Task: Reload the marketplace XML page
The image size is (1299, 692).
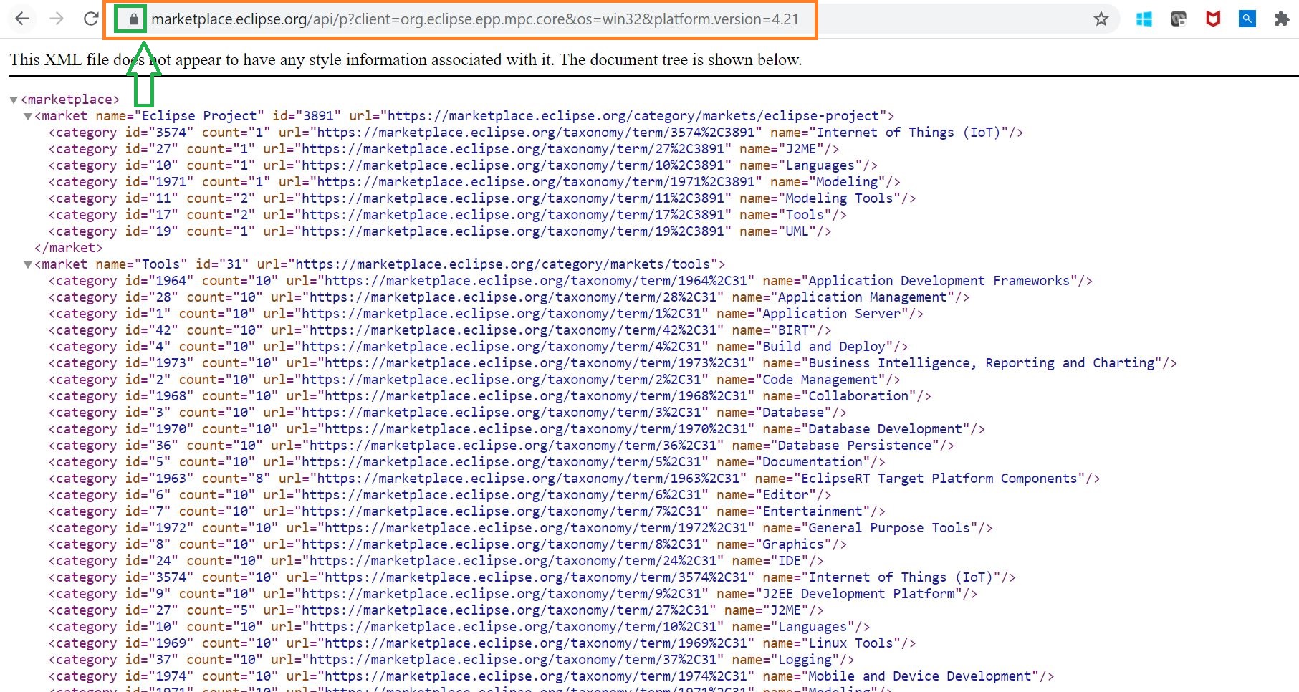Action: (x=91, y=19)
